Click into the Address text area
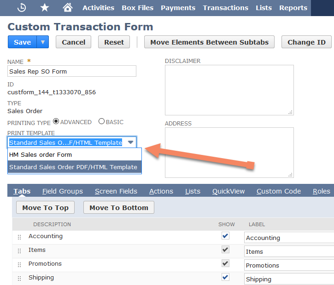 229,153
